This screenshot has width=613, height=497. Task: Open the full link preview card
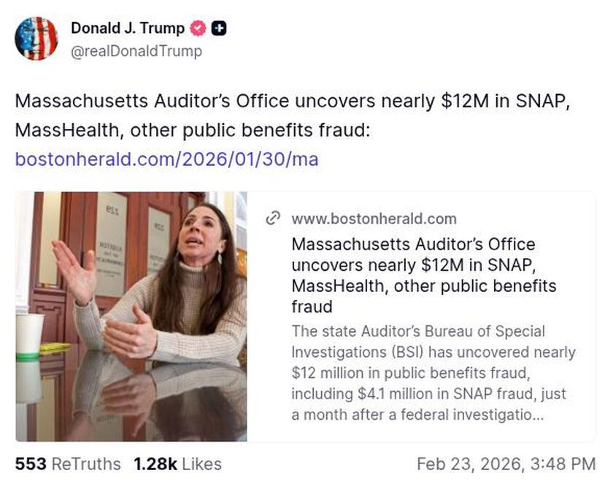coord(306,312)
